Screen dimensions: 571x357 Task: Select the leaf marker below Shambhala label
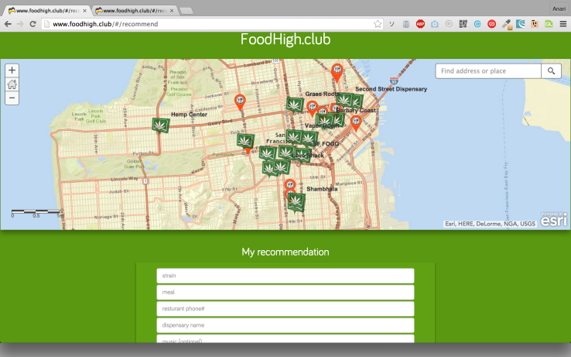click(296, 201)
